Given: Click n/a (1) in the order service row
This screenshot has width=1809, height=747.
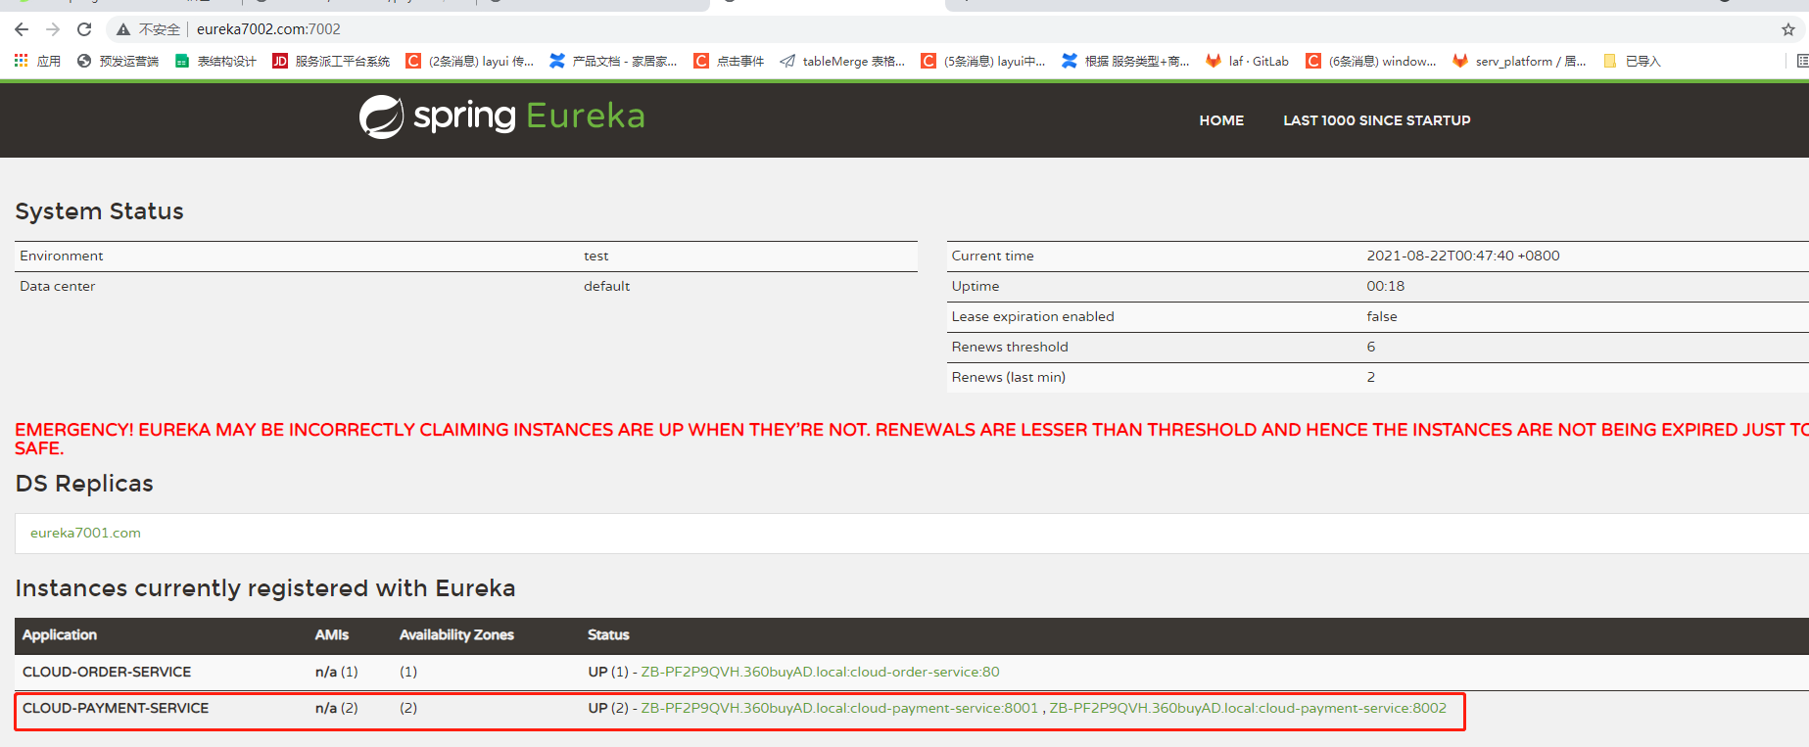Looking at the screenshot, I should [x=337, y=672].
